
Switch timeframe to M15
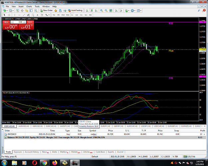click(x=63, y=15)
